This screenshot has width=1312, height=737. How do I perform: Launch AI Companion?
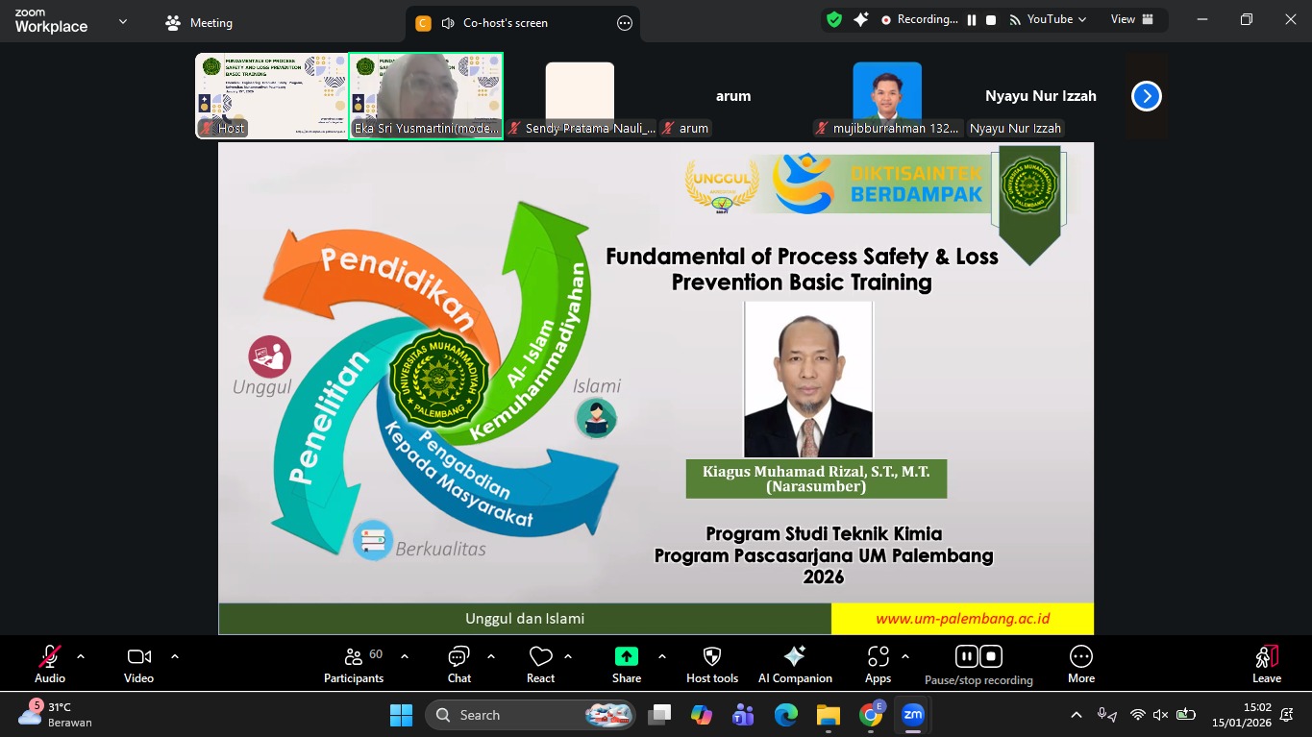click(795, 664)
